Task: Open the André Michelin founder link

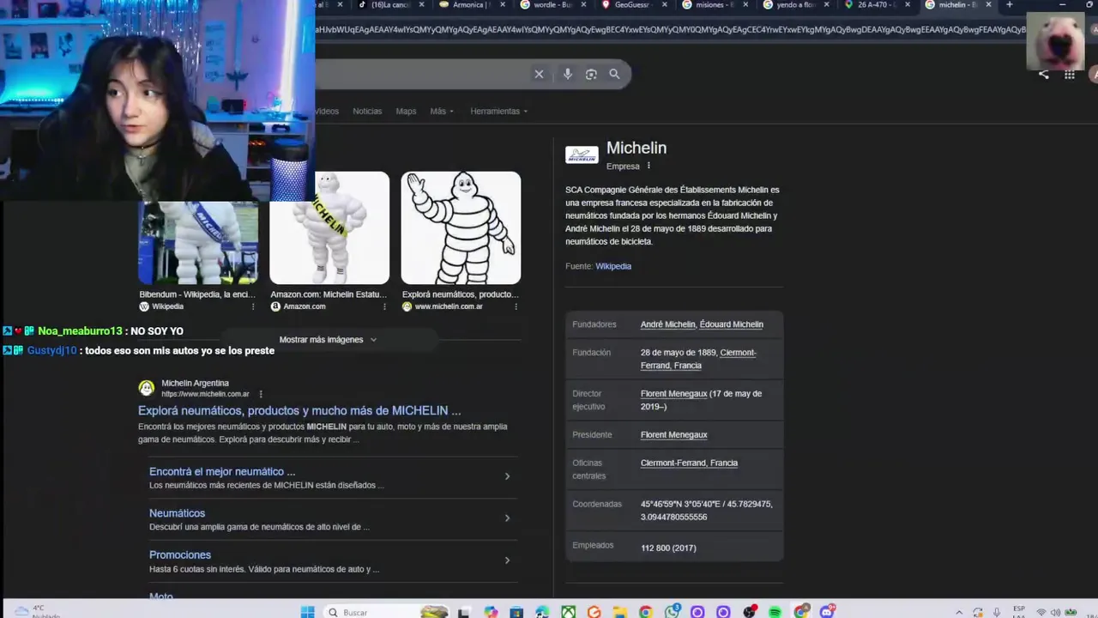Action: coord(667,324)
